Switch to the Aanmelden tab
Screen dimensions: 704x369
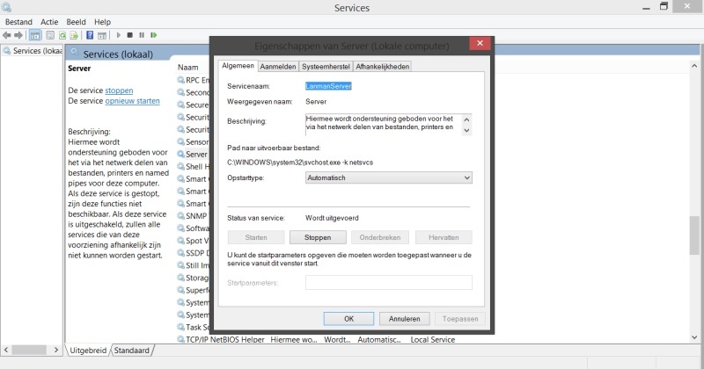coord(278,67)
